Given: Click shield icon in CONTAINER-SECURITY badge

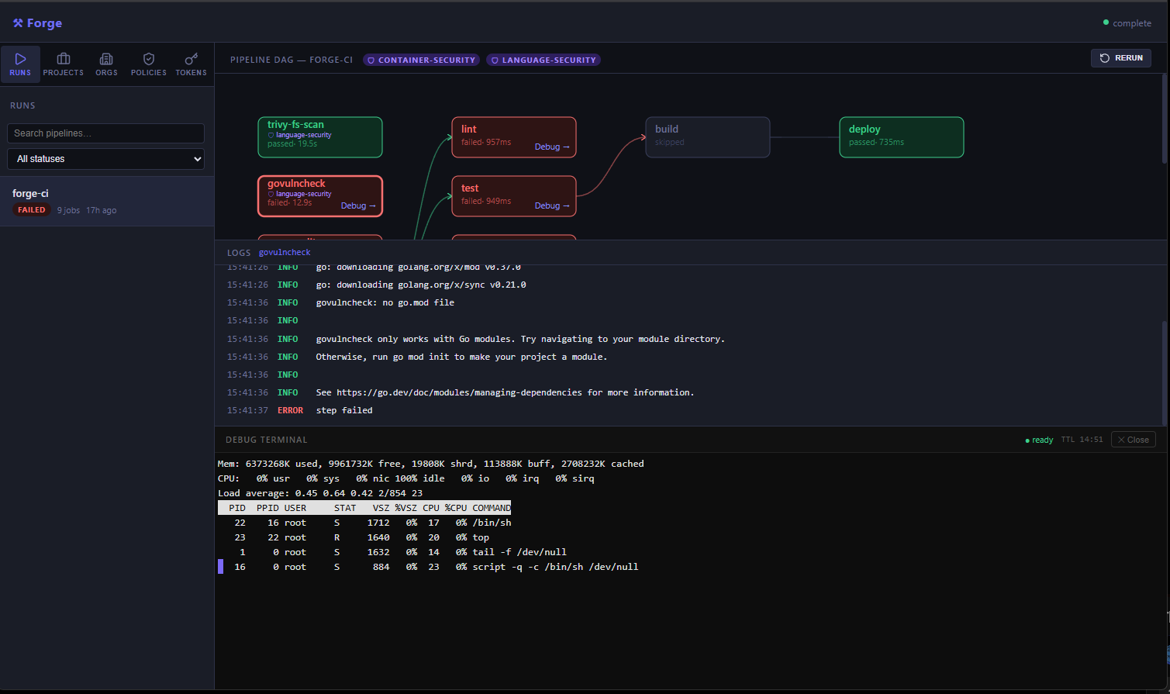Looking at the screenshot, I should click(x=371, y=60).
